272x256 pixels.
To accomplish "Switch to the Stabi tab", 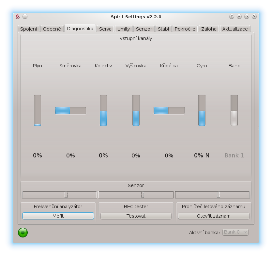I will point(163,29).
